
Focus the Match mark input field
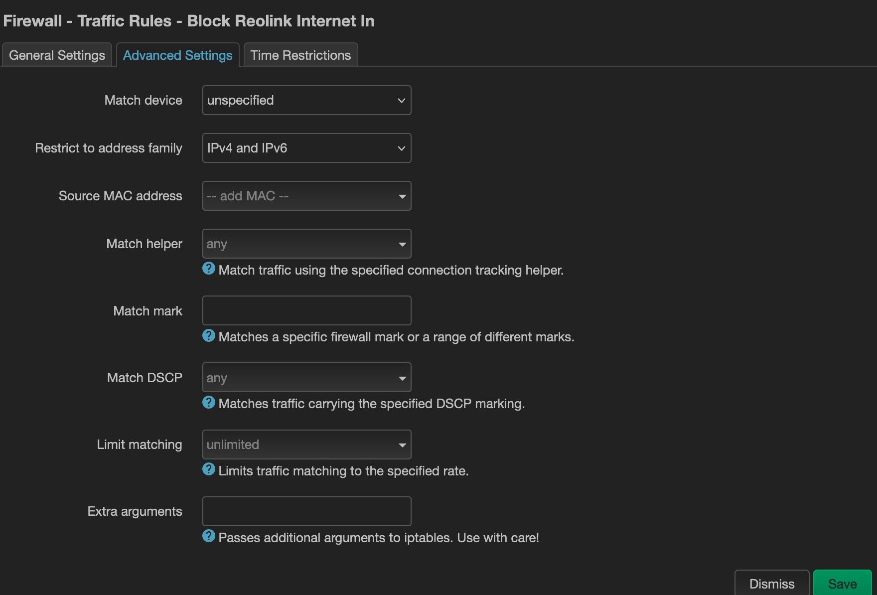tap(306, 310)
